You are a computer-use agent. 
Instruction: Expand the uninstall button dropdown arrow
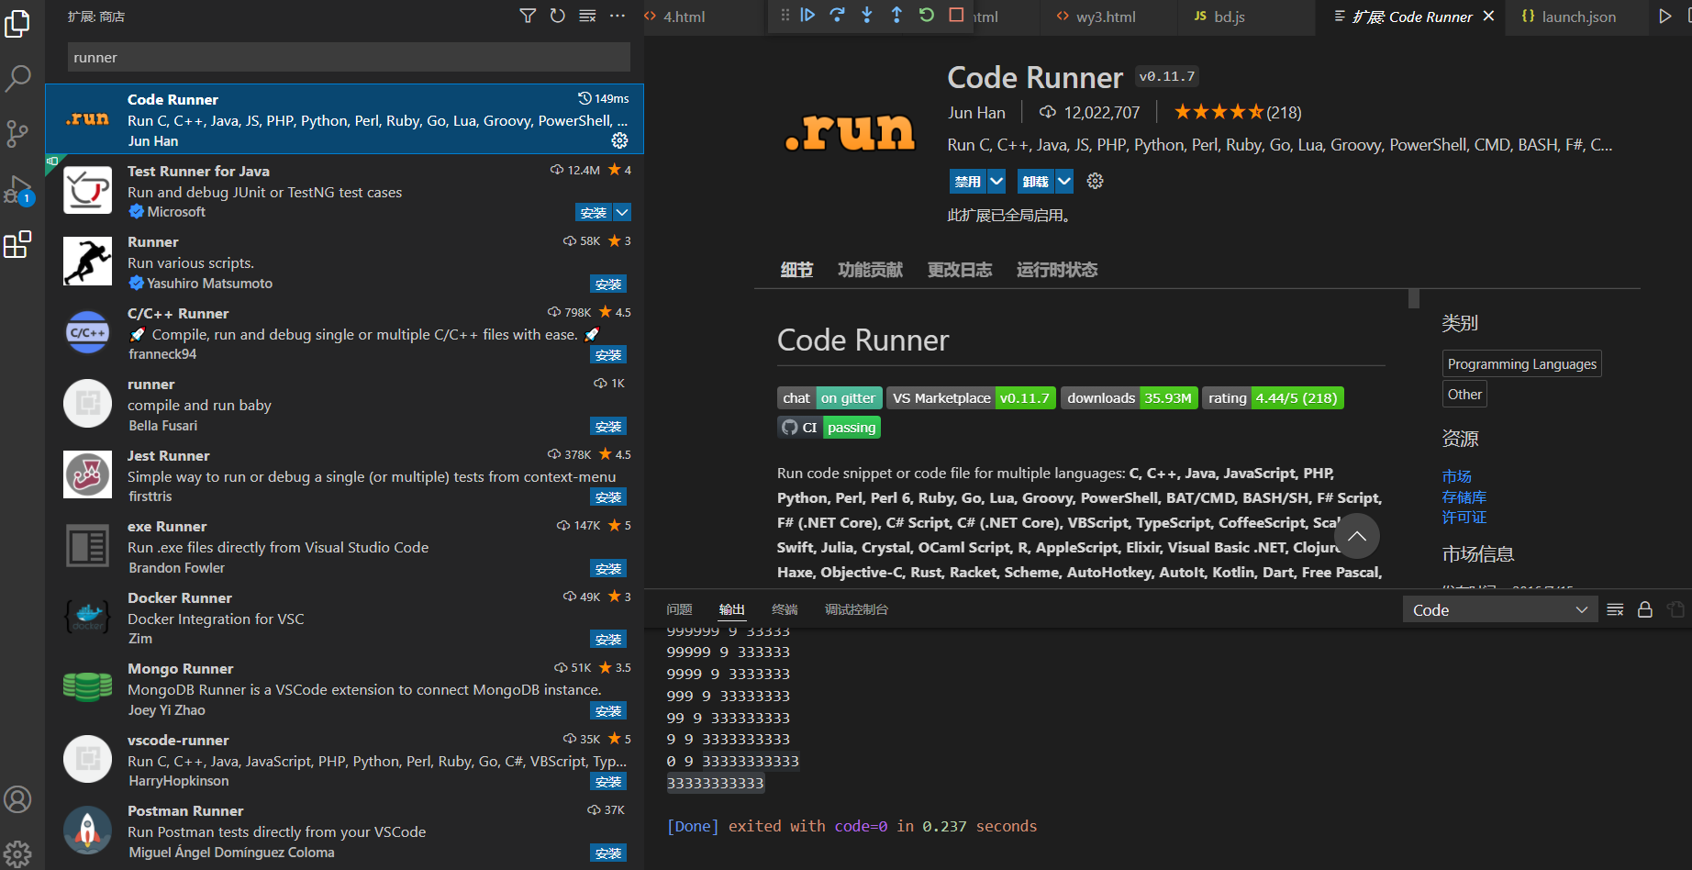click(1064, 181)
